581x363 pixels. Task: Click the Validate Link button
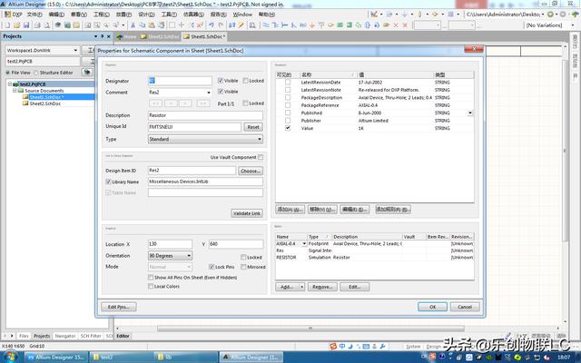tap(247, 213)
